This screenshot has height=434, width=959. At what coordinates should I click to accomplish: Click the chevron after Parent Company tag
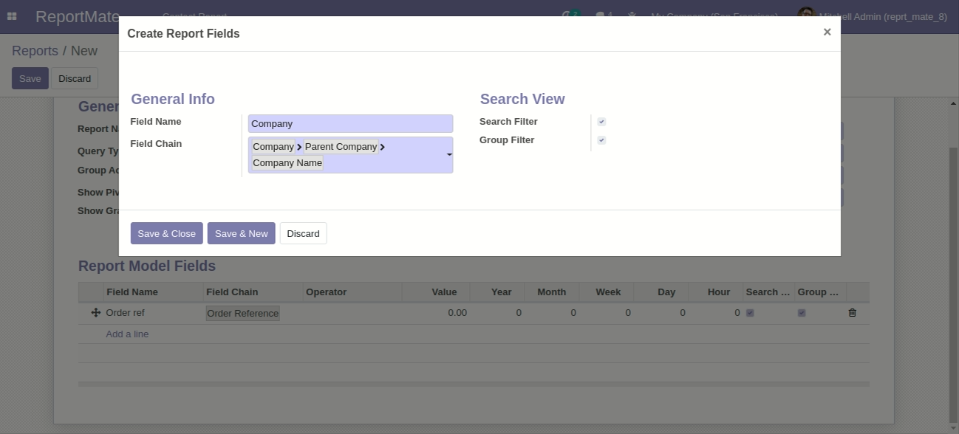click(x=382, y=147)
